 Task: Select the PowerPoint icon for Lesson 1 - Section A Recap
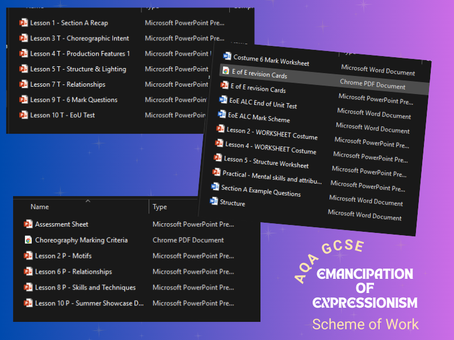23,23
